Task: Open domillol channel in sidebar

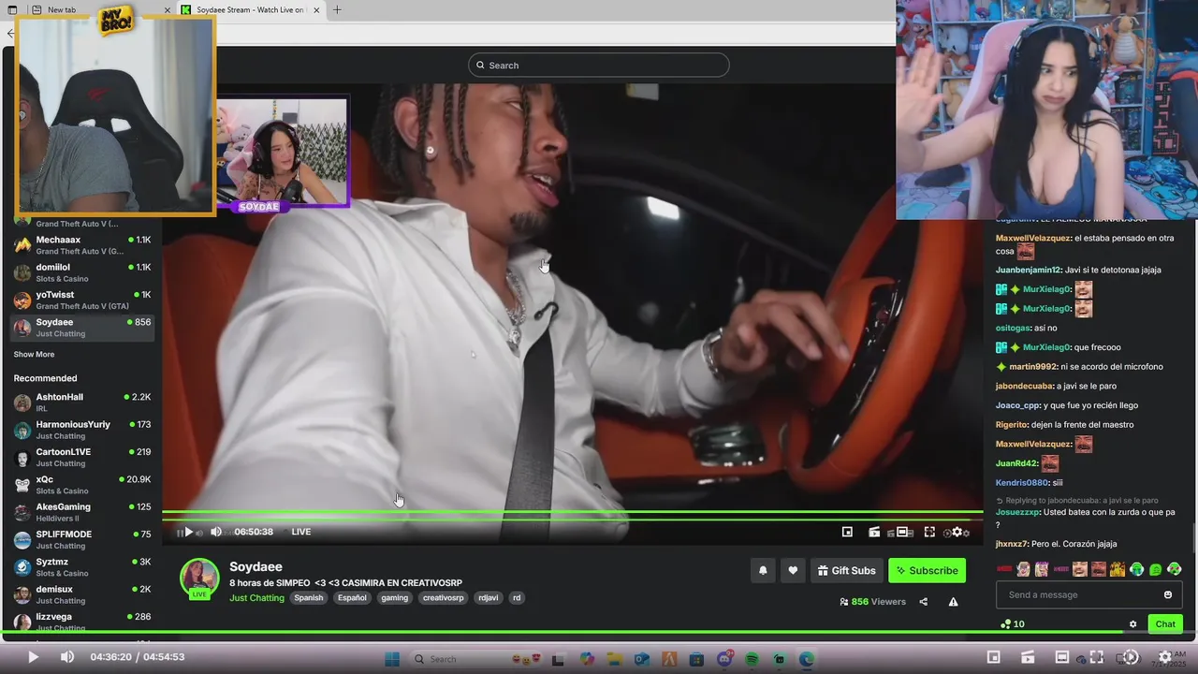Action: [81, 272]
